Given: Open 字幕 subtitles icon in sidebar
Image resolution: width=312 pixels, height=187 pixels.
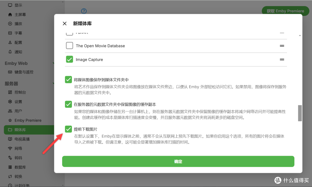Looking at the screenshot, I should 10,33.
